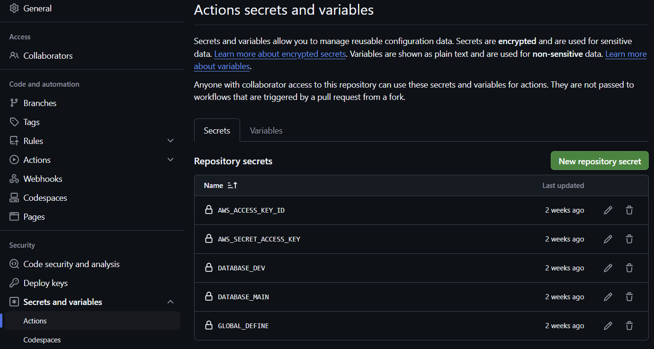Edit GLOBAL_DEFINE with the pencil icon

tap(608, 325)
